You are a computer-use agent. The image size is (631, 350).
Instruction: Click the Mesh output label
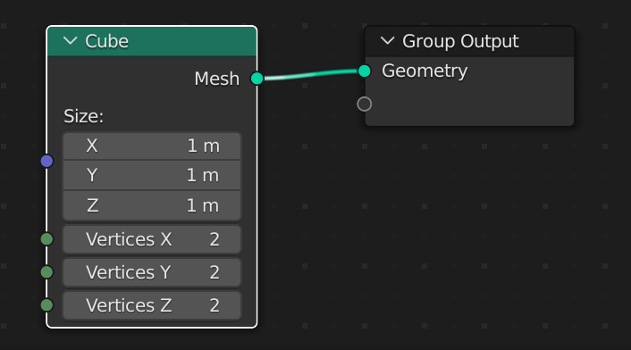coord(217,79)
